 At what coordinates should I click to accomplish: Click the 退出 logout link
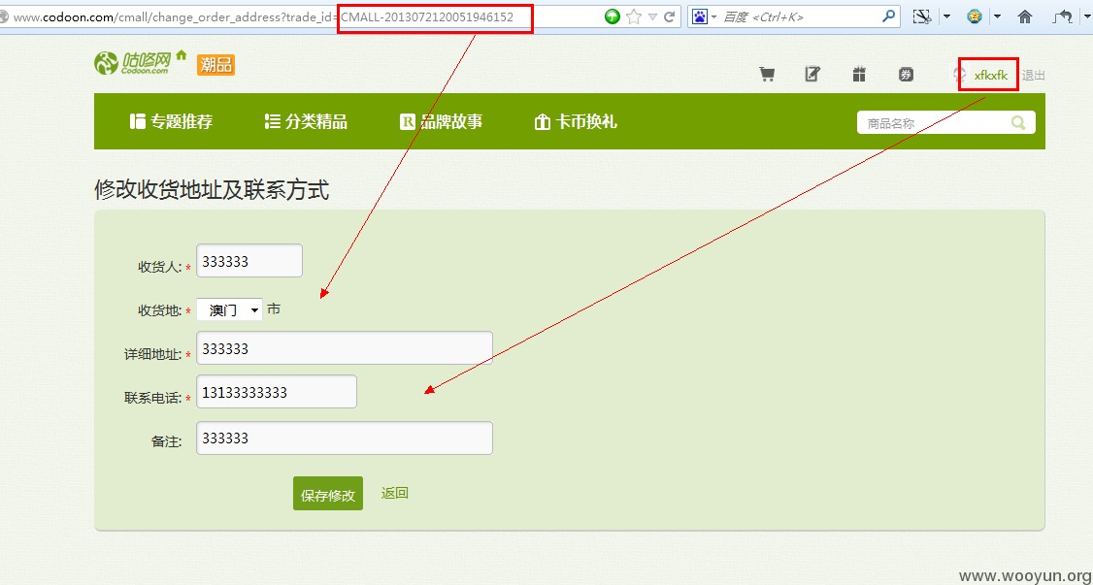tap(1034, 76)
